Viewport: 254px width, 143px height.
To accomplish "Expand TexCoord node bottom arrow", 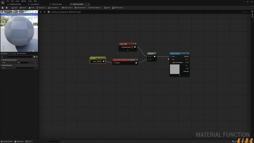I will coord(128,50).
